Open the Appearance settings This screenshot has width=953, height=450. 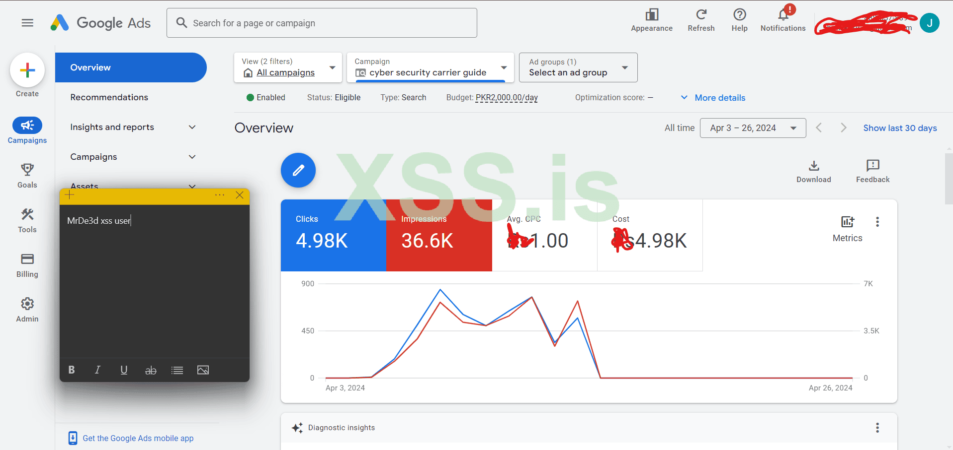pos(651,20)
